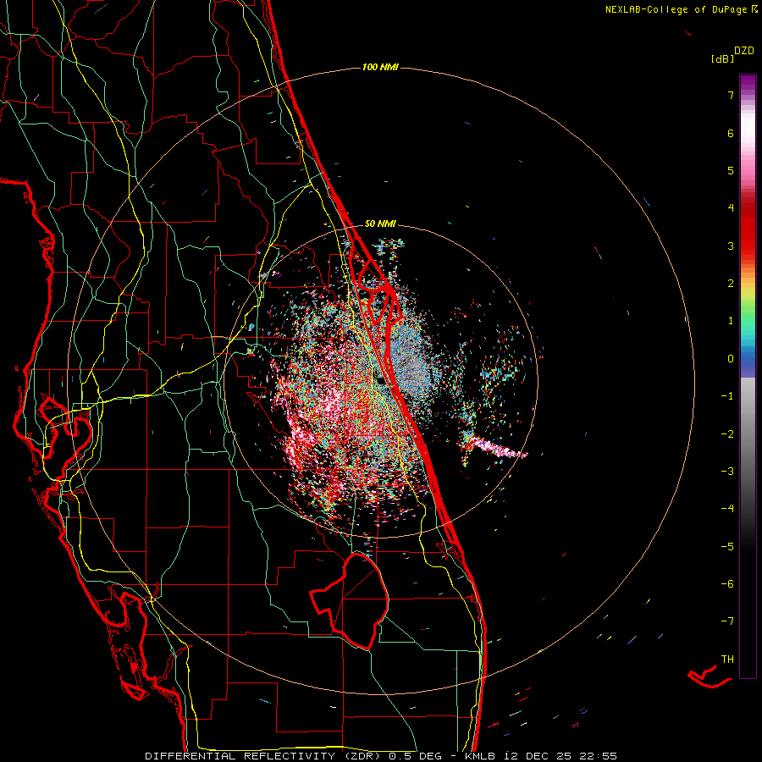The image size is (762, 762).
Task: Click the TH label below the scale
Action: [727, 659]
